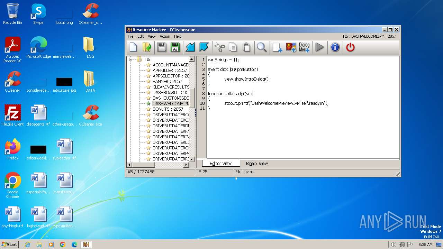The width and height of the screenshot is (443, 249).
Task: Select the DRIVERUPDATERIN resource
Action: (x=171, y=137)
